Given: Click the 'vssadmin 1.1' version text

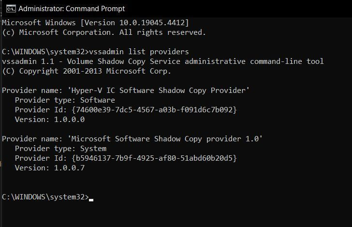Looking at the screenshot, I should 28,61.
